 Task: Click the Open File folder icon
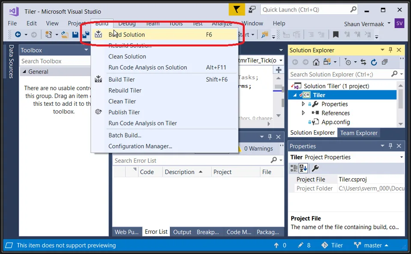[x=65, y=34]
